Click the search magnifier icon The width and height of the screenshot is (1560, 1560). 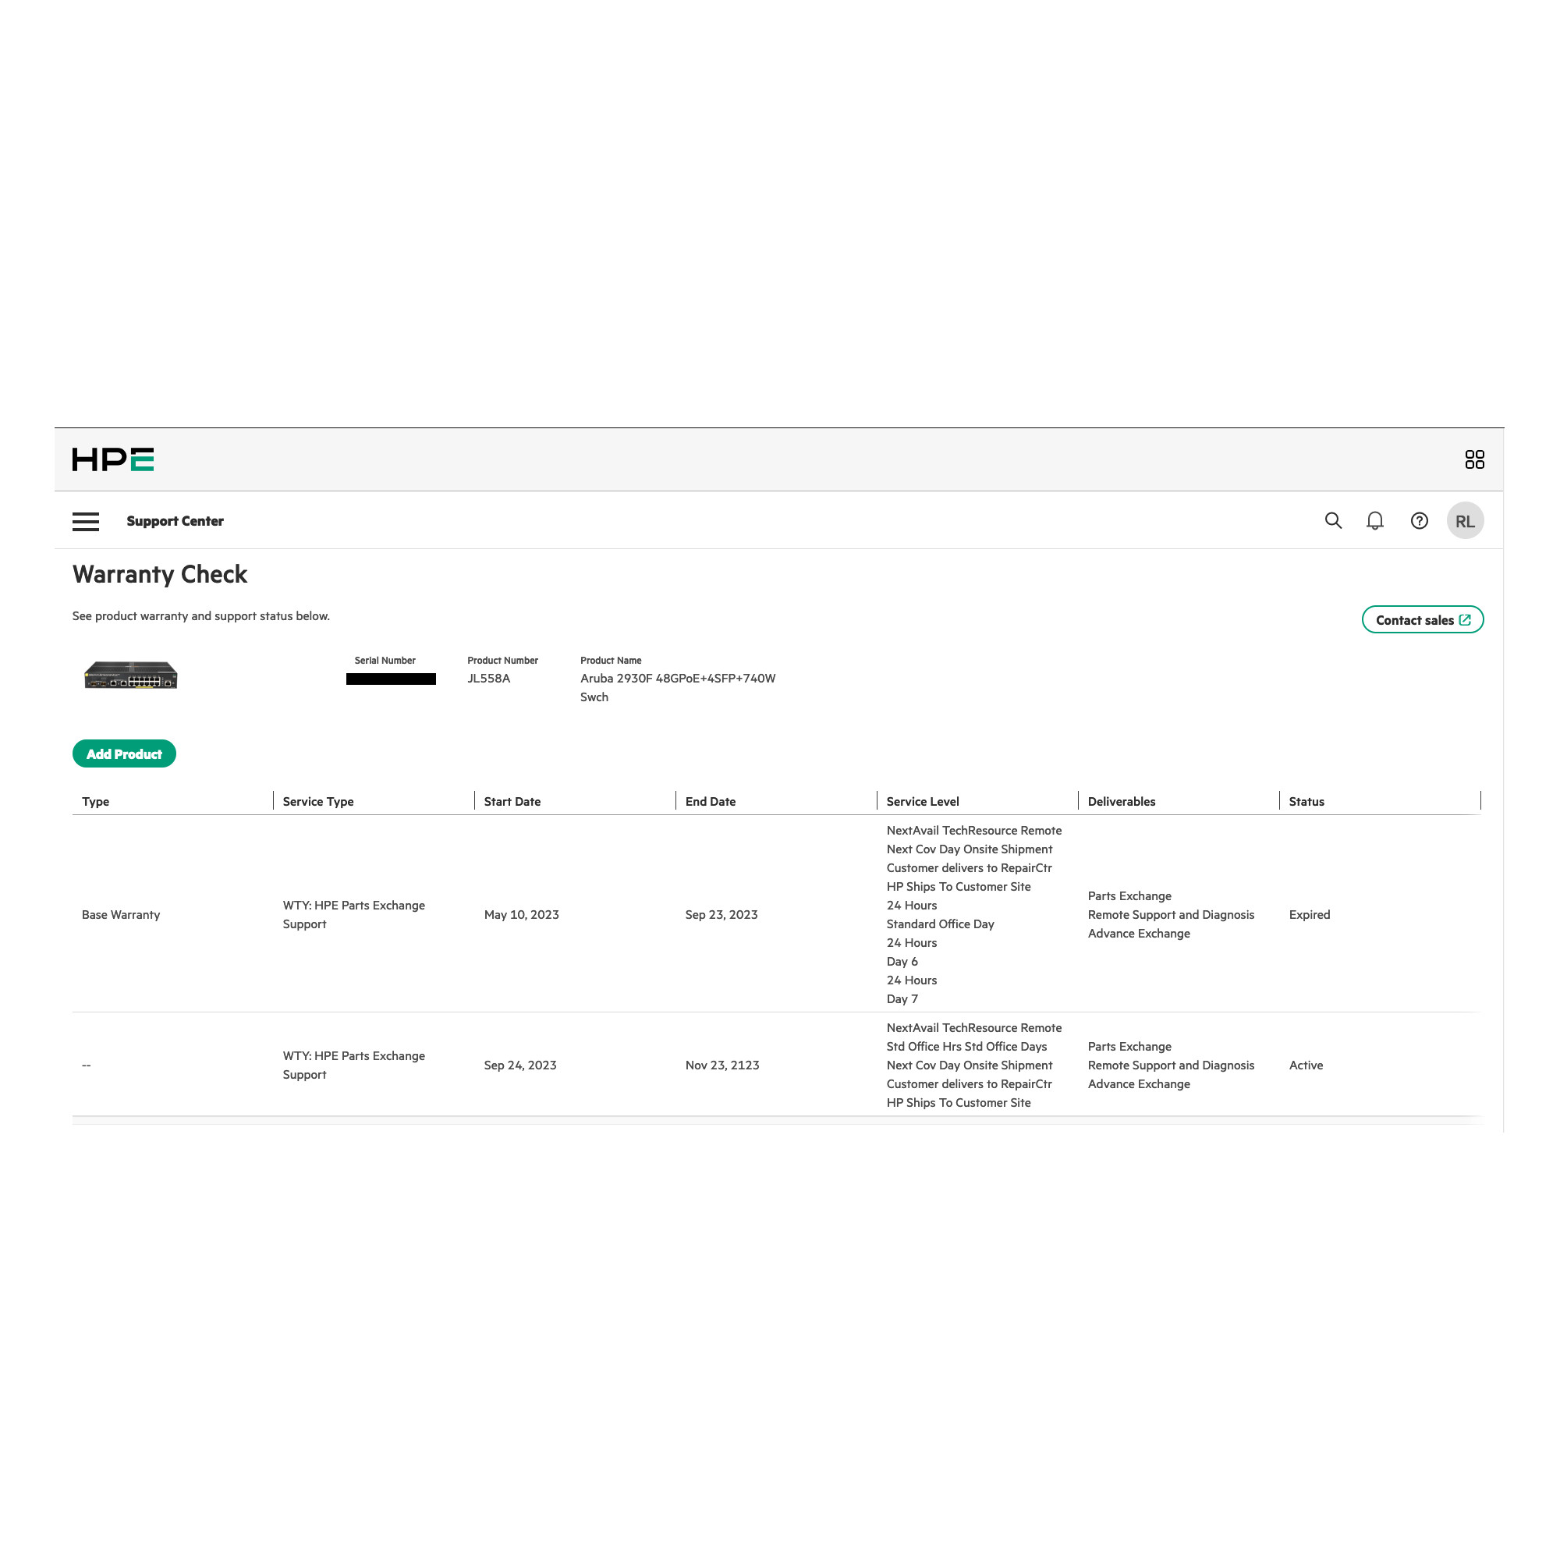(1332, 521)
